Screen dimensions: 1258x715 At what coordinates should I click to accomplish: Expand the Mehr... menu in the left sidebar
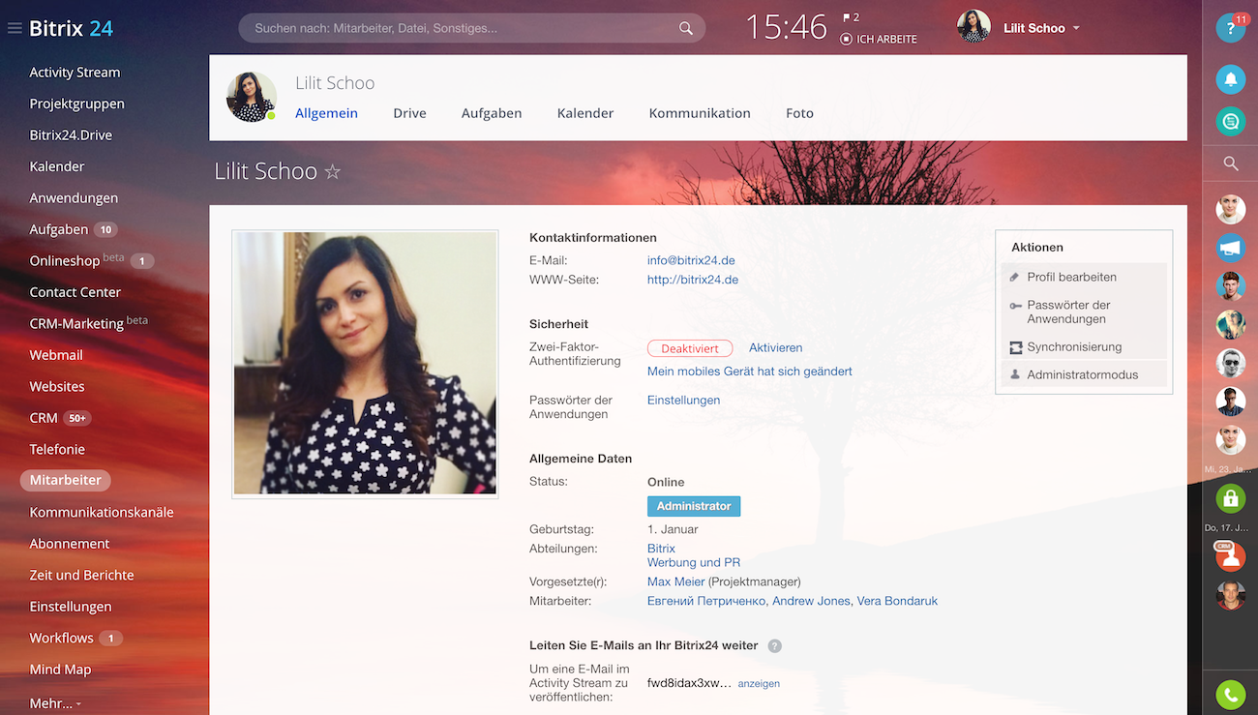click(x=55, y=703)
